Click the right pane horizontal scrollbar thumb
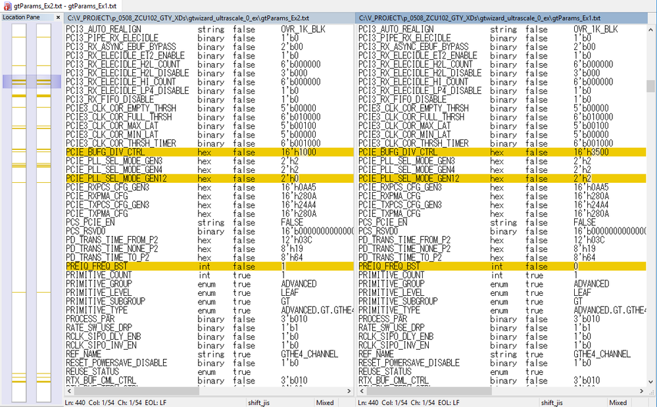 [x=429, y=391]
